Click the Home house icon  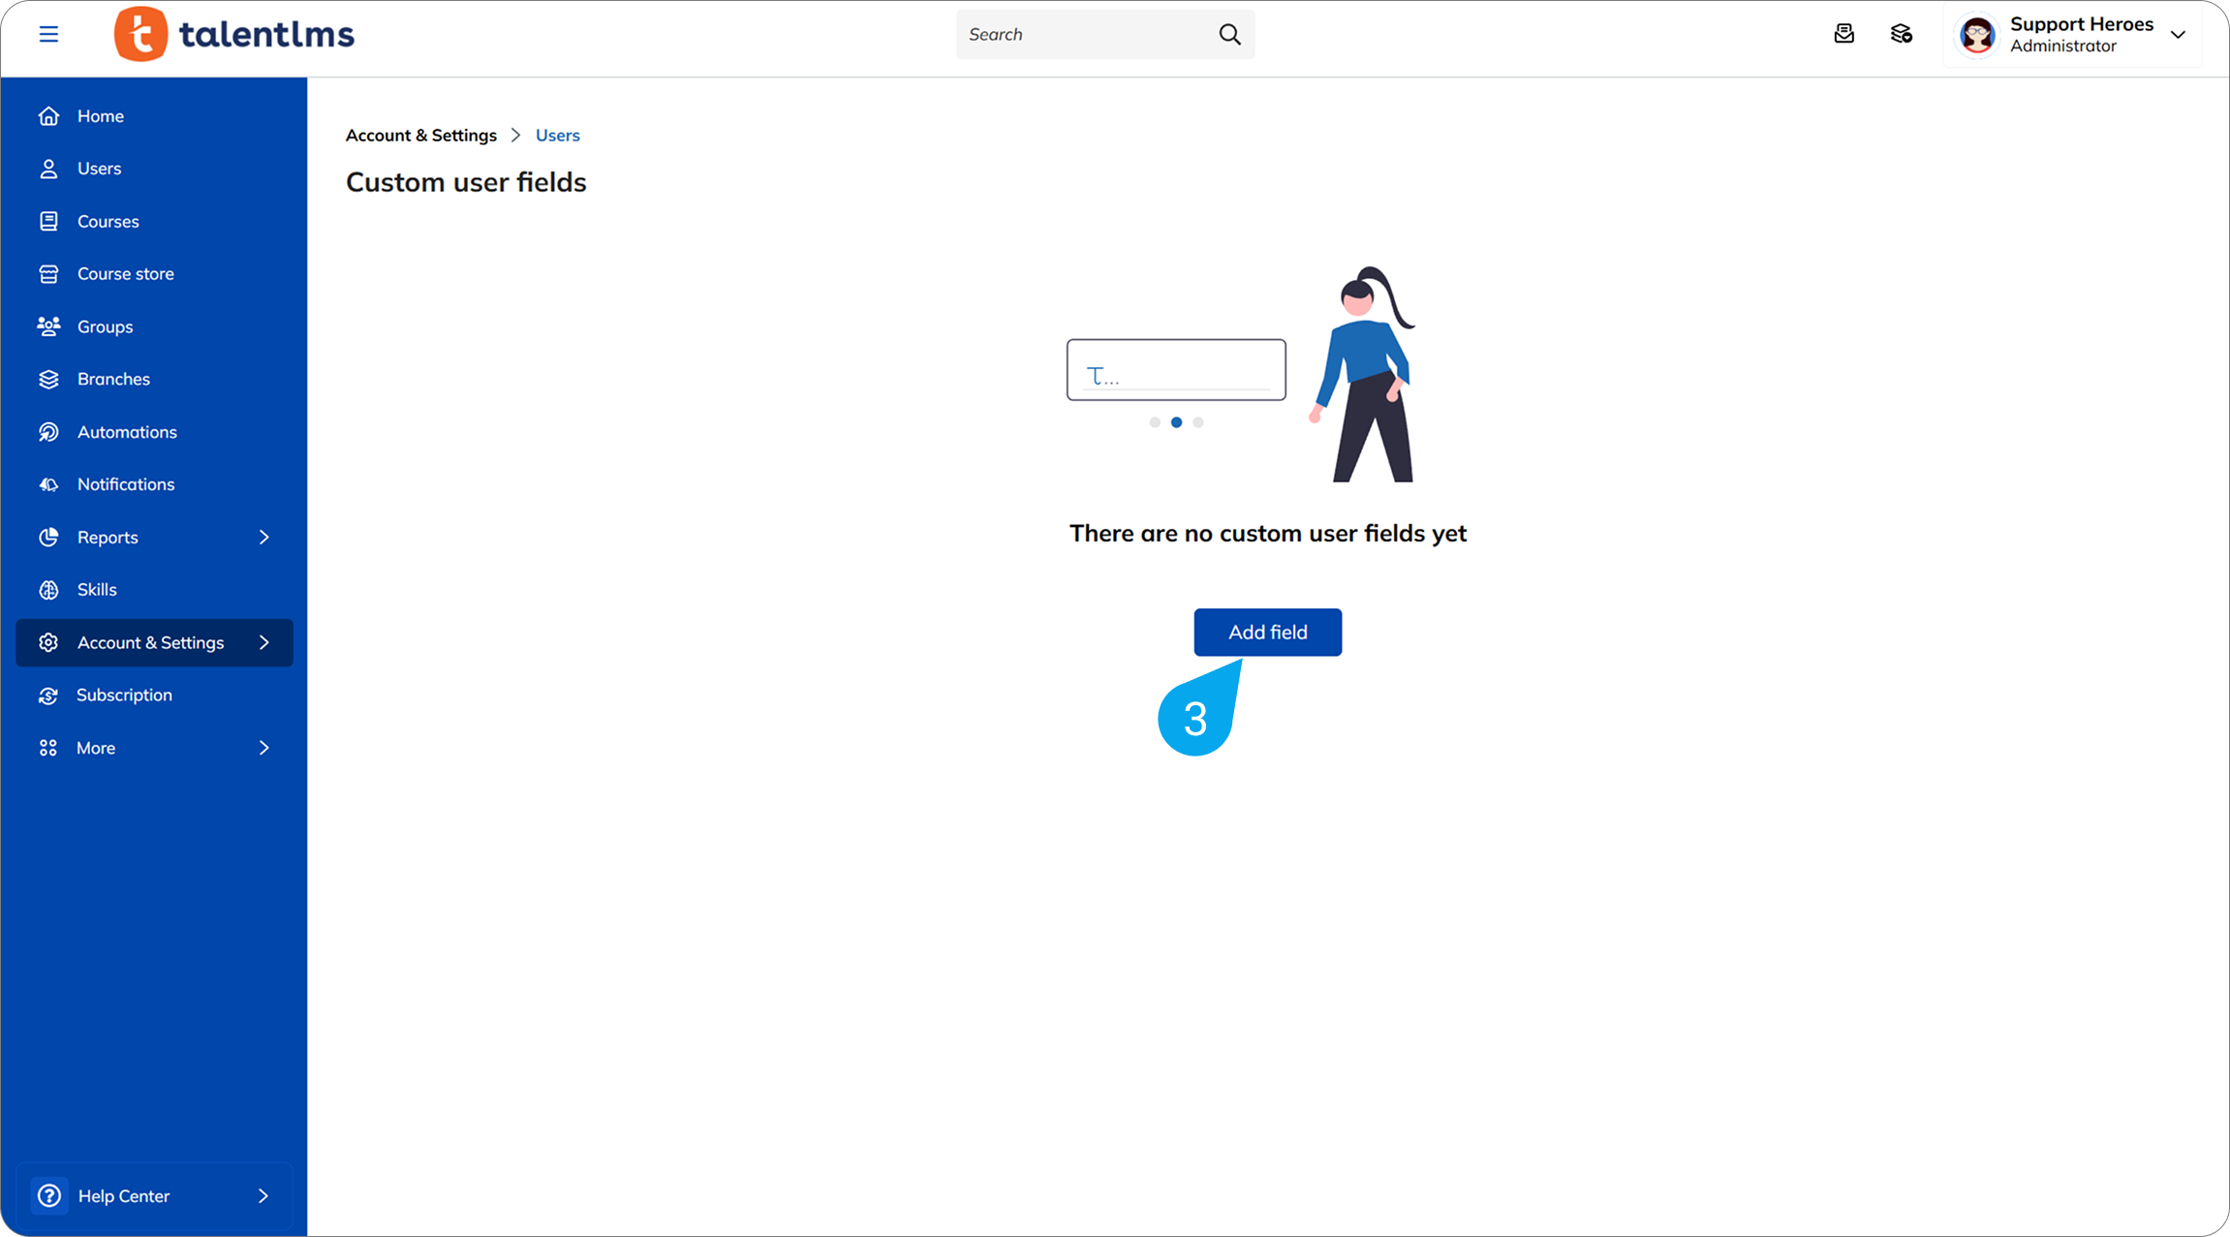[x=48, y=116]
